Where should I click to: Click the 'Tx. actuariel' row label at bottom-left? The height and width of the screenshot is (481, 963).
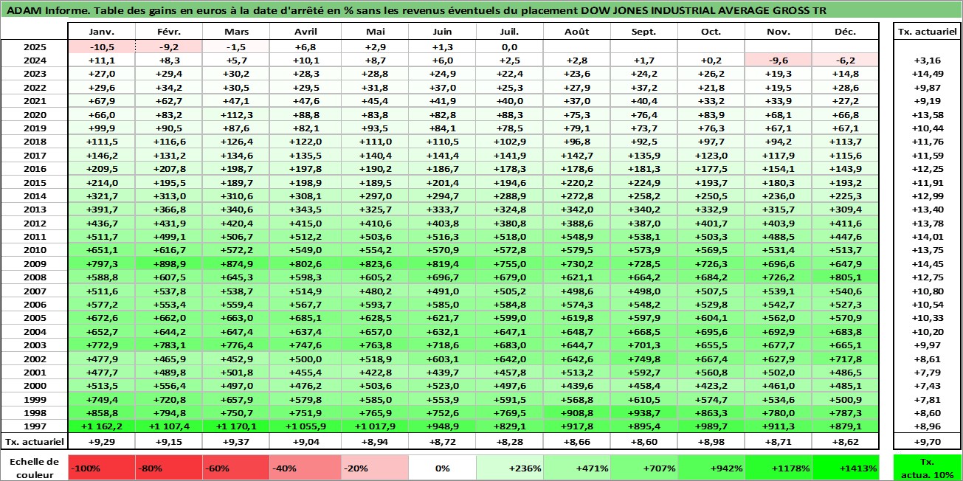[35, 441]
